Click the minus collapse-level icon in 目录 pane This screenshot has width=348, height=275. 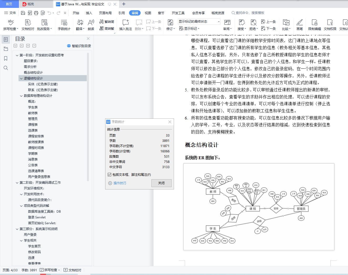[x=34, y=46]
